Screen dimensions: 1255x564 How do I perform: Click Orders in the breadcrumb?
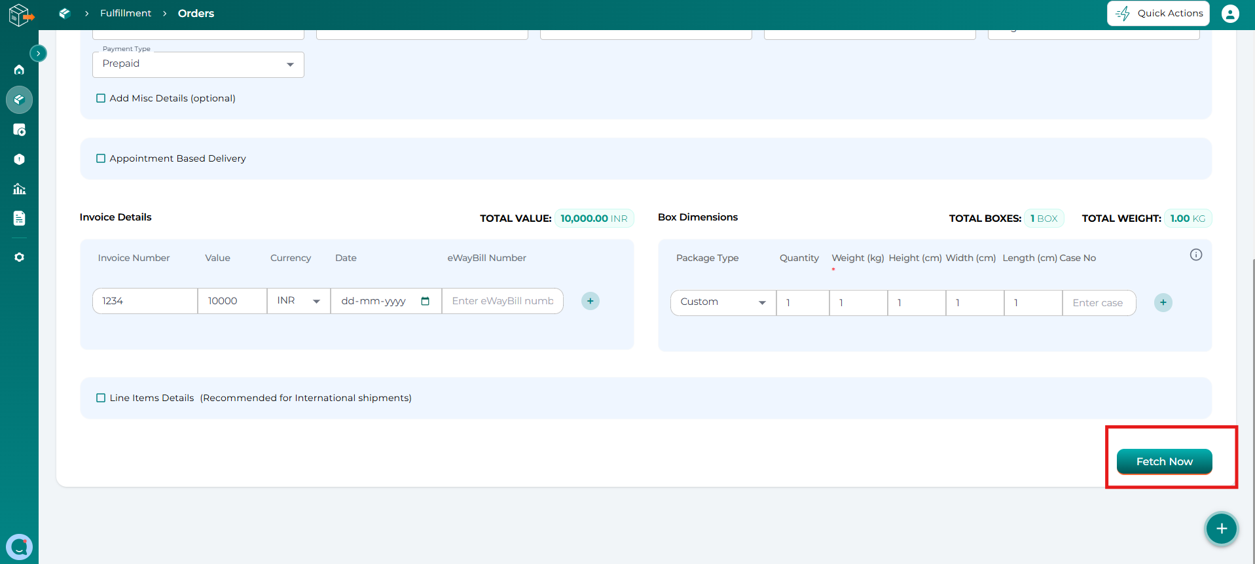[x=196, y=13]
